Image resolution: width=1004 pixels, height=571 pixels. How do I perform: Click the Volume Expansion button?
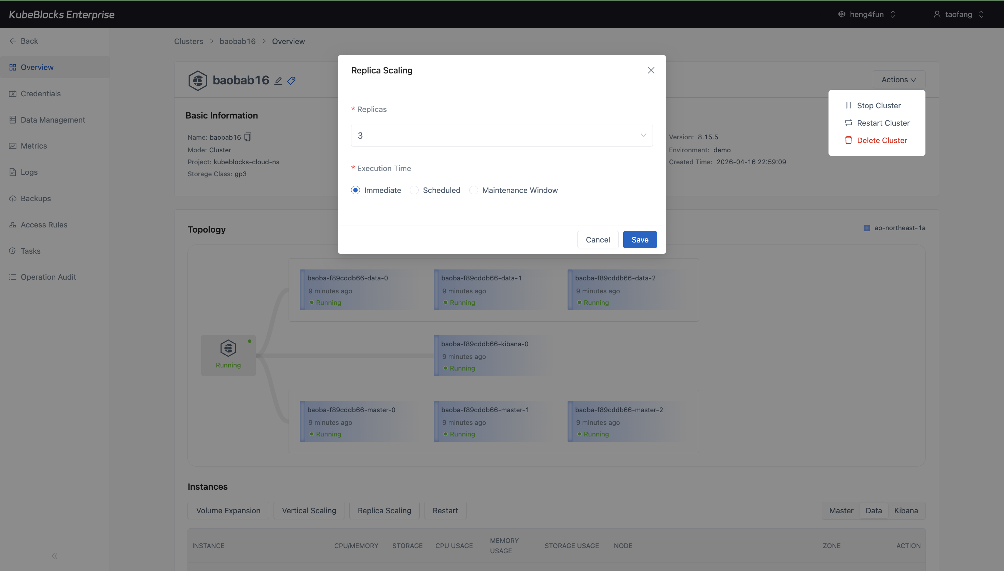click(228, 511)
